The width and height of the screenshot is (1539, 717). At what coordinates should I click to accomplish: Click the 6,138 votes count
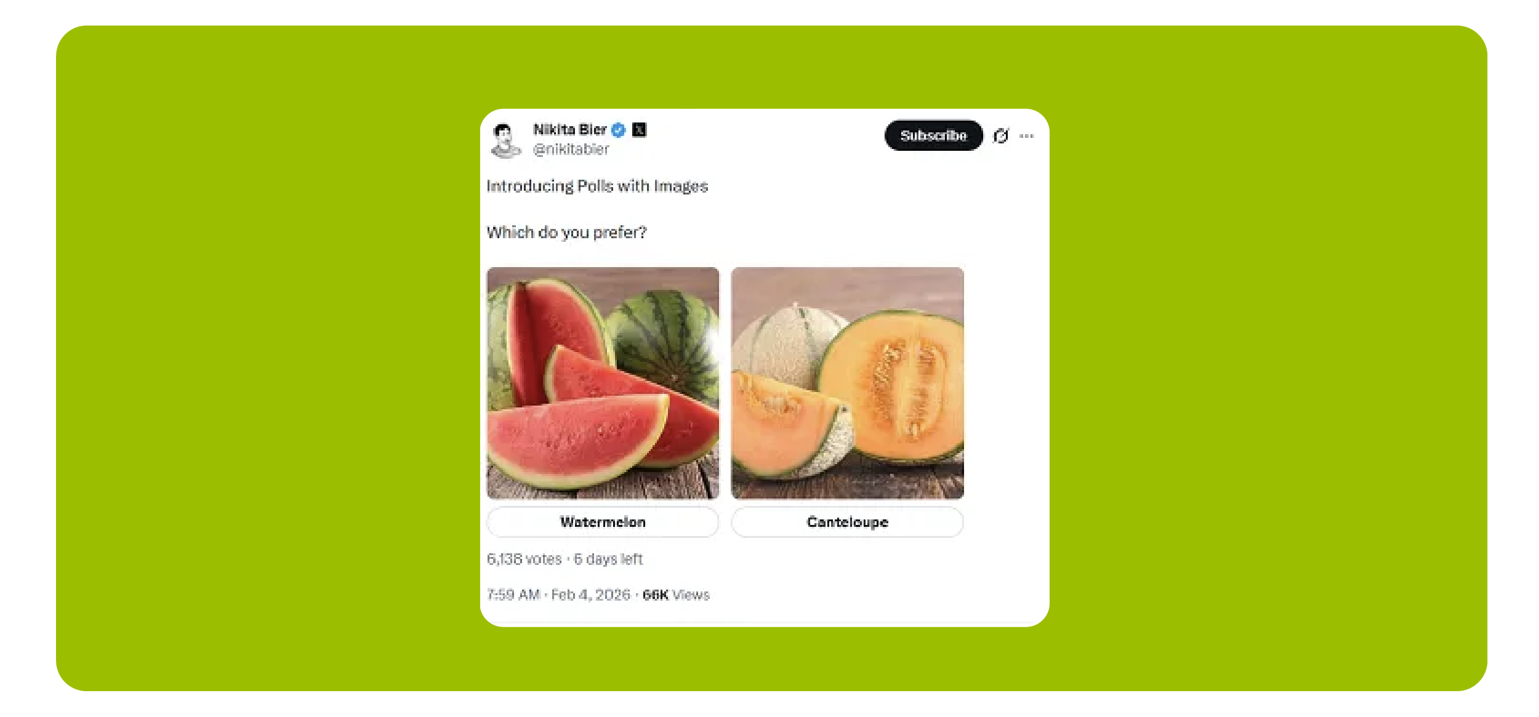pyautogui.click(x=524, y=559)
